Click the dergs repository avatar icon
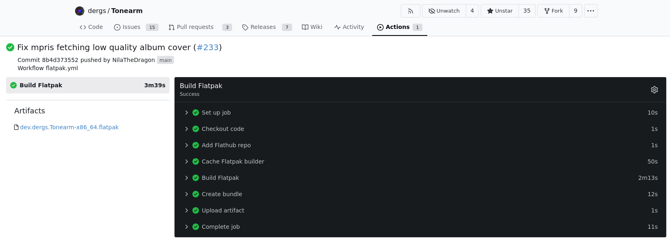 pos(80,11)
